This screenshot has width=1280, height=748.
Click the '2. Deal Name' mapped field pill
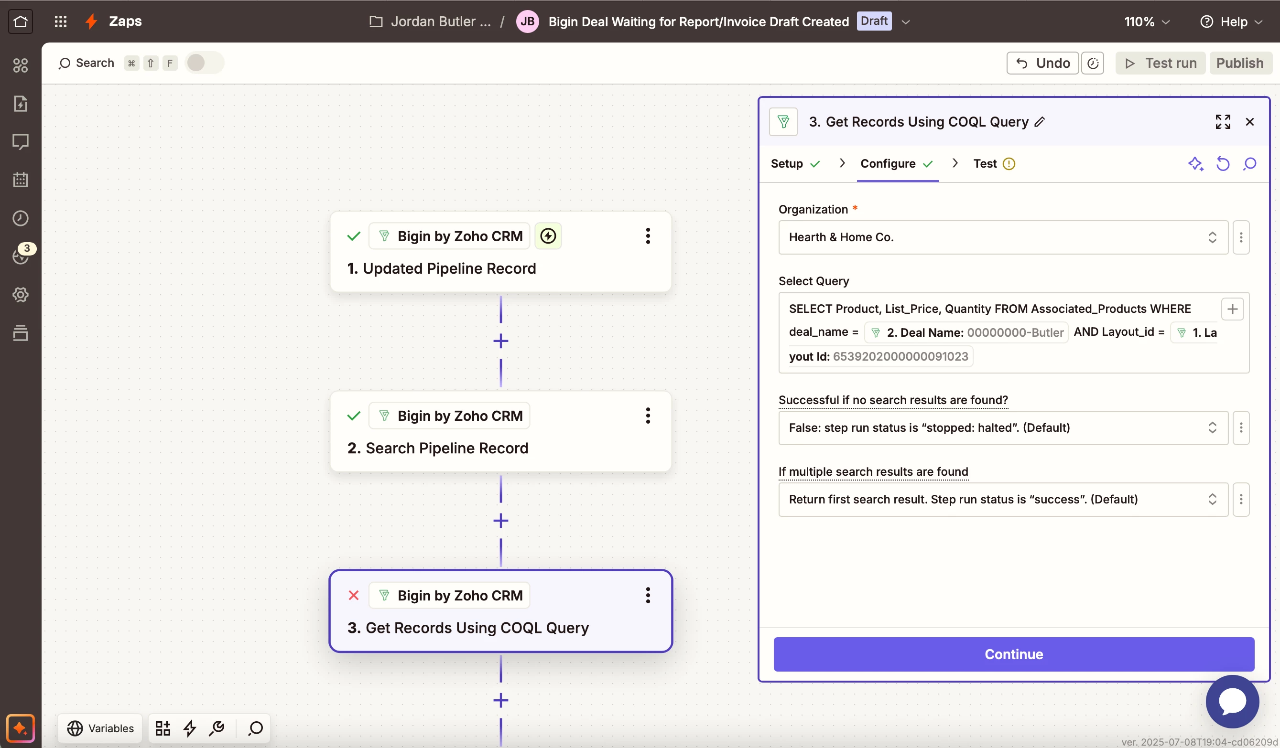[x=966, y=332]
